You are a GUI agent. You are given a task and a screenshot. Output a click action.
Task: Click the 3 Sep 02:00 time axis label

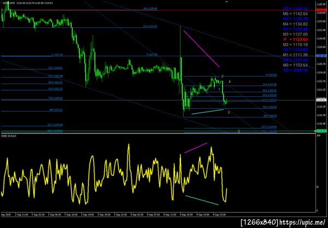pyautogui.click(x=38, y=215)
